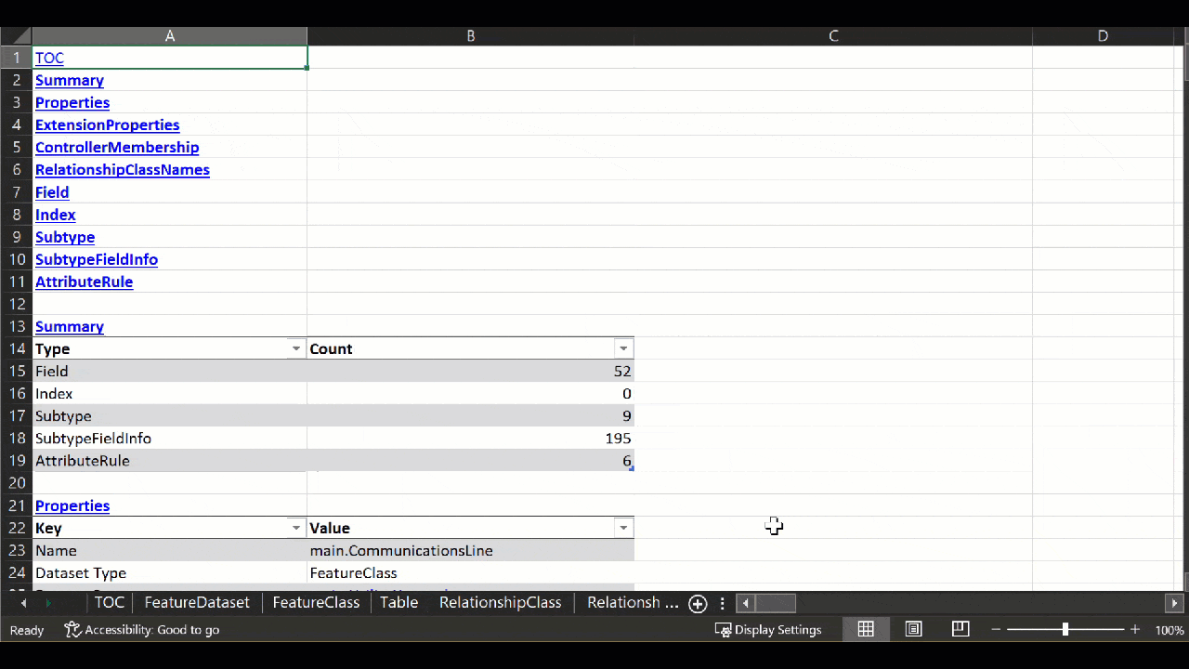Switch to the FeatureDataset sheet tab
This screenshot has height=669, width=1189.
(x=197, y=602)
